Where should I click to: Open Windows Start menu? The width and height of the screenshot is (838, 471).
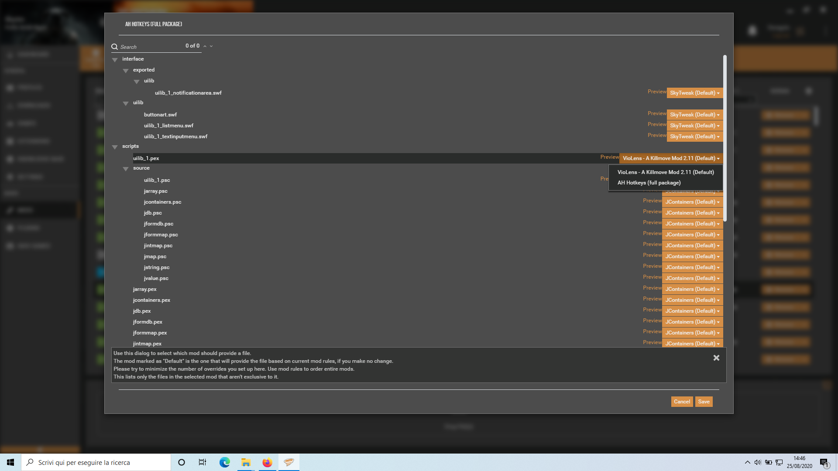coord(10,462)
